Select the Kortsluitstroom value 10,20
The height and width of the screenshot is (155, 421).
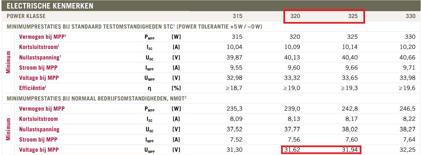pyautogui.click(x=408, y=47)
